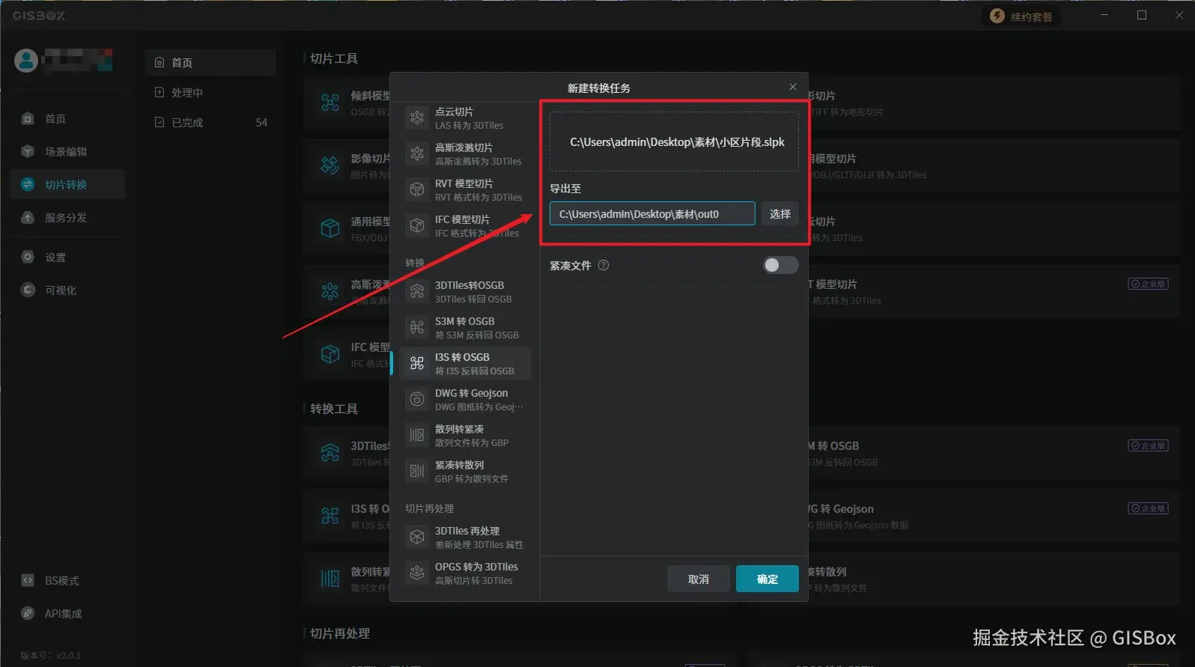Select the 3DTiles 再处理 icon
Image resolution: width=1195 pixels, height=667 pixels.
(x=417, y=537)
